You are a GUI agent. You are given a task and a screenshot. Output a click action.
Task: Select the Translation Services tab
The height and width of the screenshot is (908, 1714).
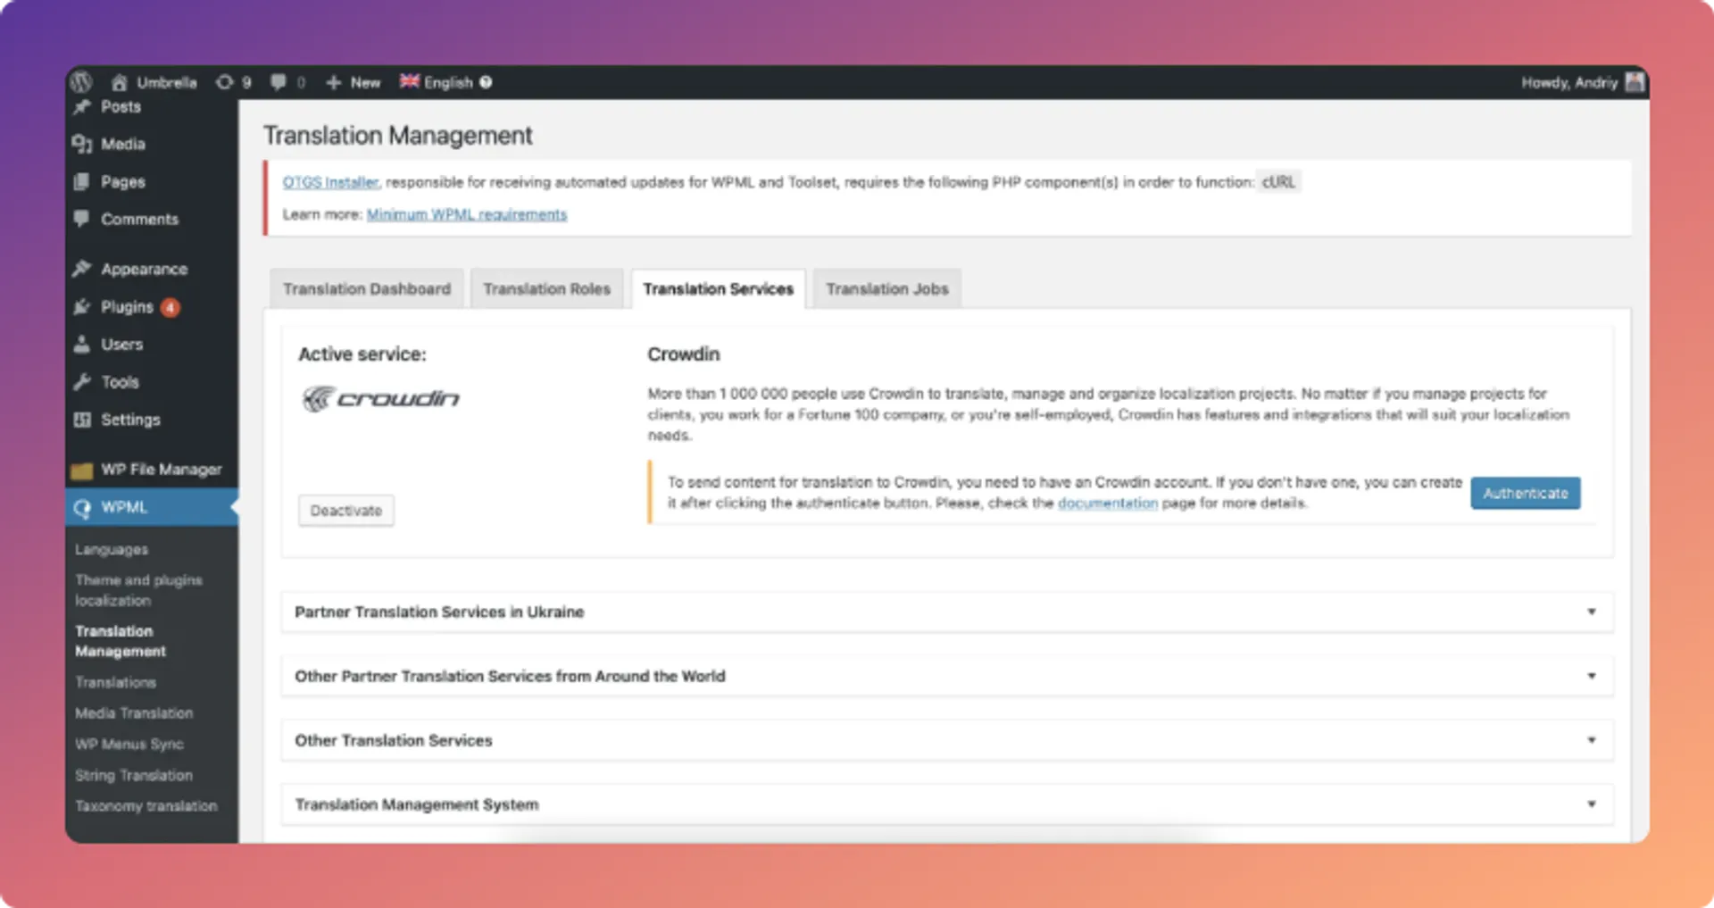pyautogui.click(x=719, y=288)
